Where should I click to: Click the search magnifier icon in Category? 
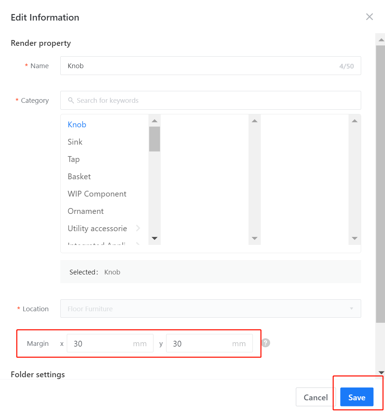(71, 100)
